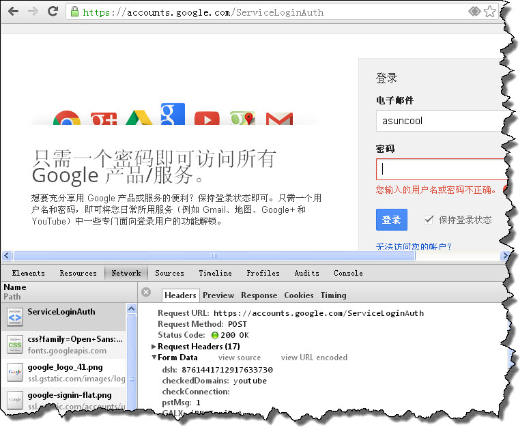Click the Request Method POST value
Screen dimensions: 531x436
click(x=237, y=324)
